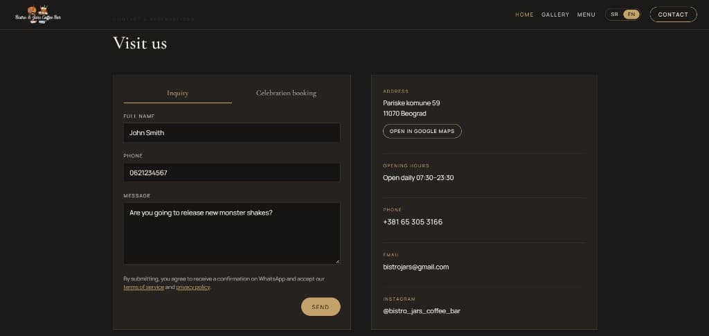The image size is (709, 336).
Task: Click the 'FULL NAME' field label
Action: pos(139,116)
